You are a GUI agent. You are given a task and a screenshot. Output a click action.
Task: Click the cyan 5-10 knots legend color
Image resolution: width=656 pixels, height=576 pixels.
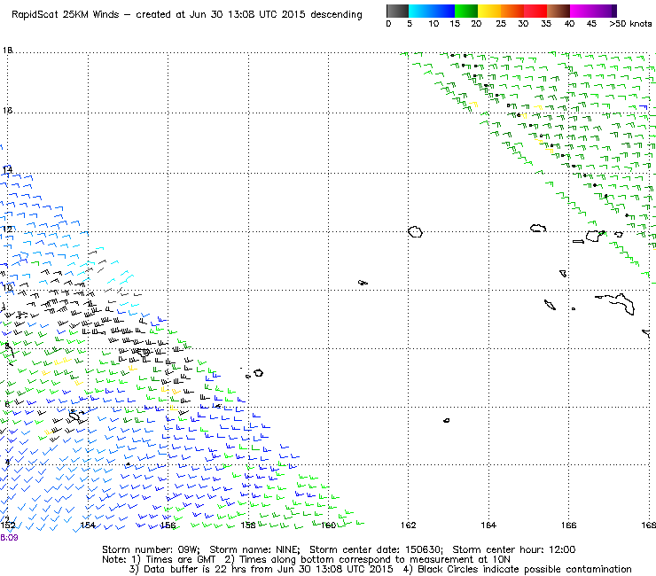point(420,11)
